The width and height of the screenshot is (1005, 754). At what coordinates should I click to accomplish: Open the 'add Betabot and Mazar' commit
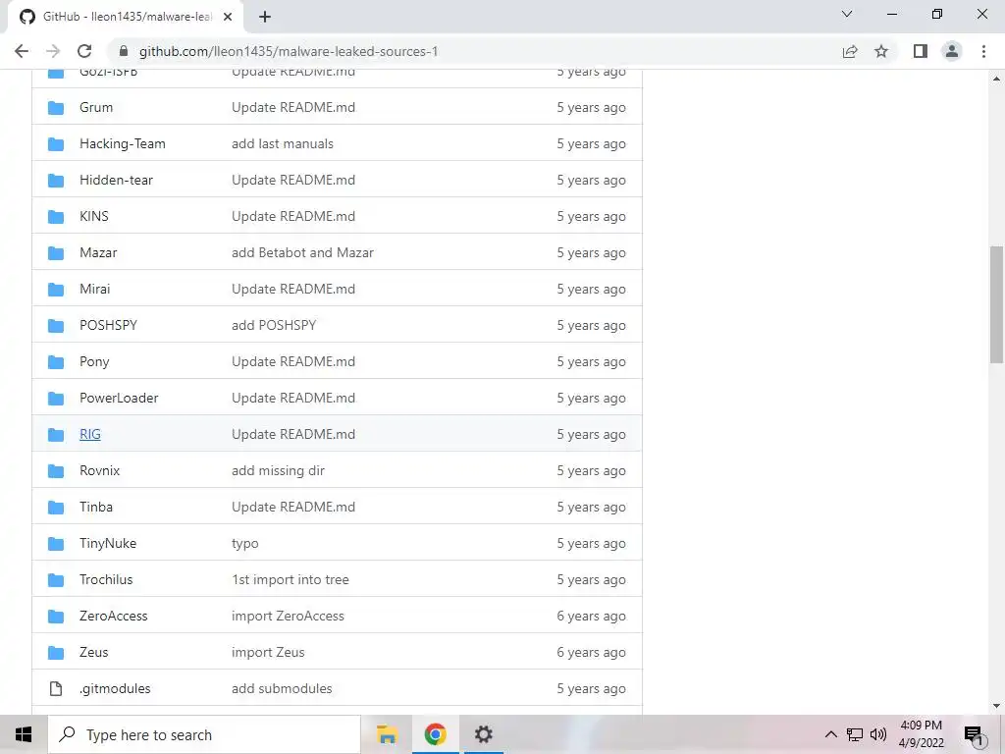point(302,253)
